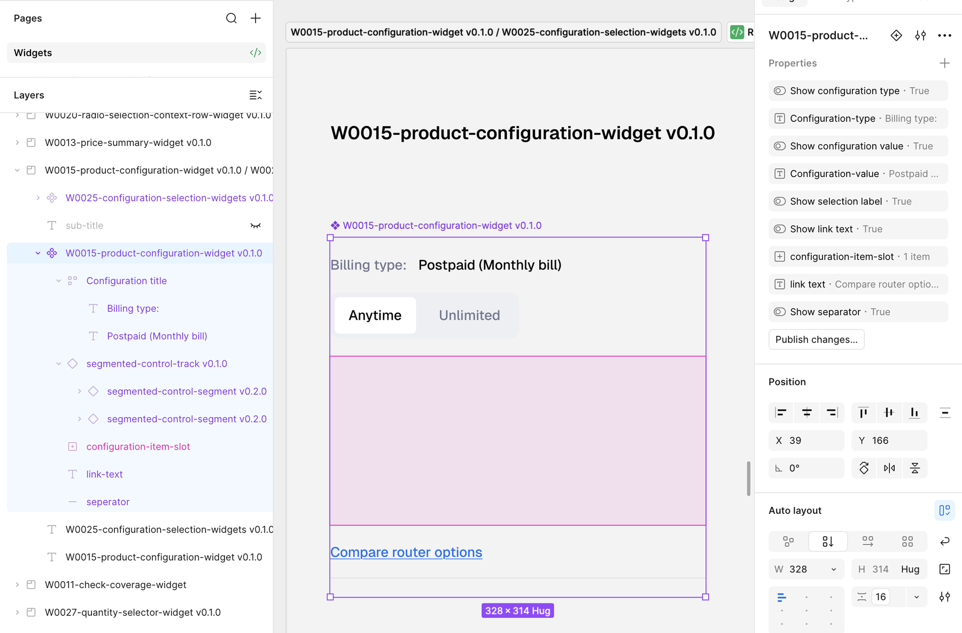
Task: Click the canvas vertical scrollbar
Action: click(748, 478)
